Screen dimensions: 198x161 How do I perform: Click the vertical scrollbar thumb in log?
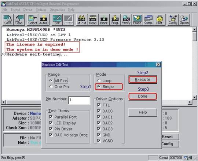point(194,37)
